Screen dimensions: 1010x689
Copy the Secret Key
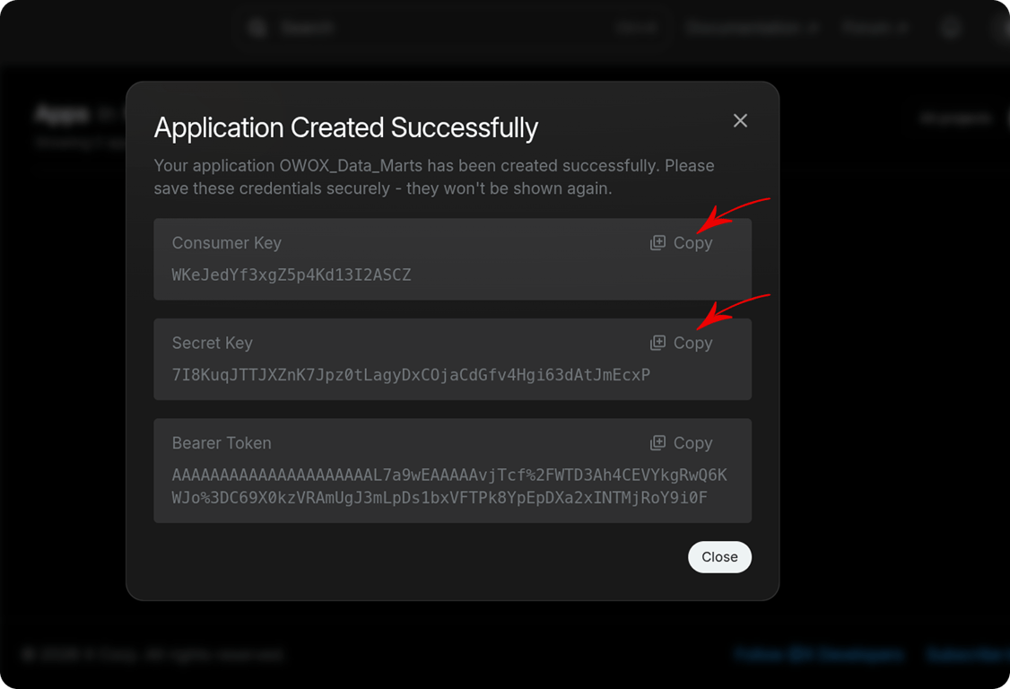tap(681, 343)
